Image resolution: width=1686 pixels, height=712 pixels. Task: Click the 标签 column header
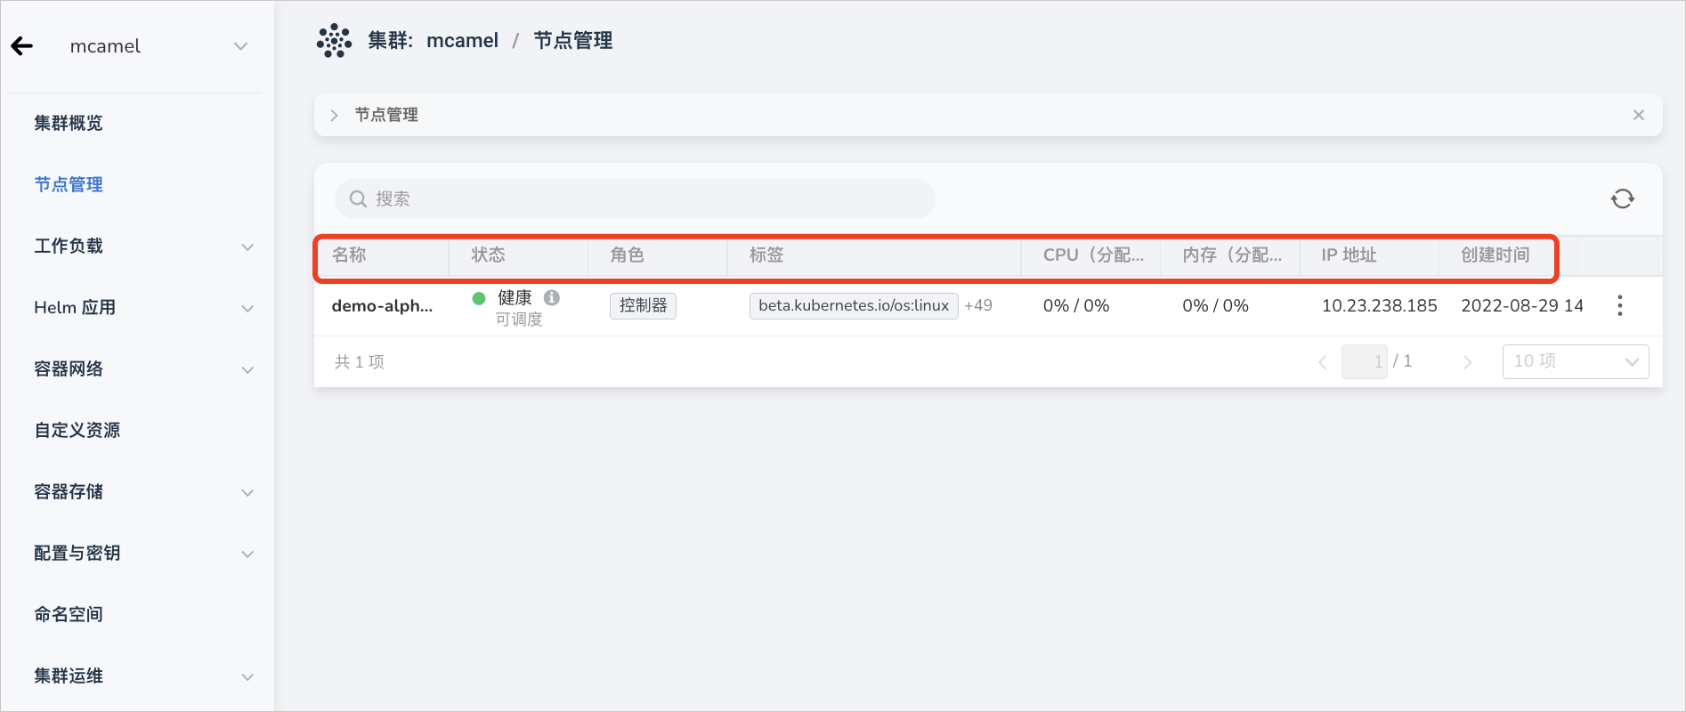766,255
